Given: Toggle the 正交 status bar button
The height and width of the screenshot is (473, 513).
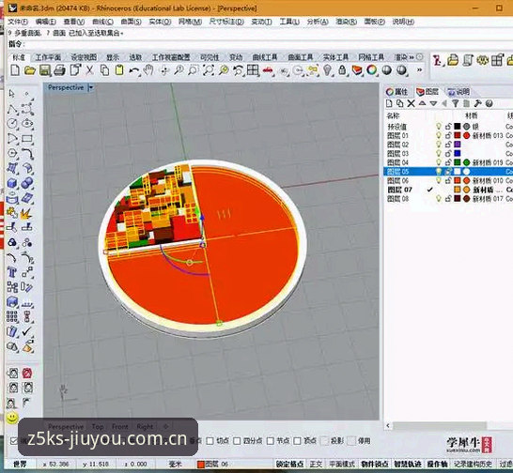Looking at the screenshot, I should (316, 464).
